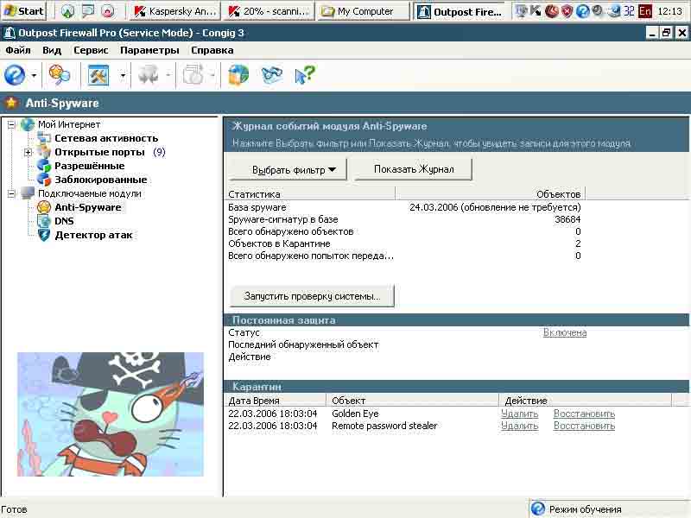Select Anti-Spyware plugin in the tree
The image size is (691, 518).
(88, 207)
